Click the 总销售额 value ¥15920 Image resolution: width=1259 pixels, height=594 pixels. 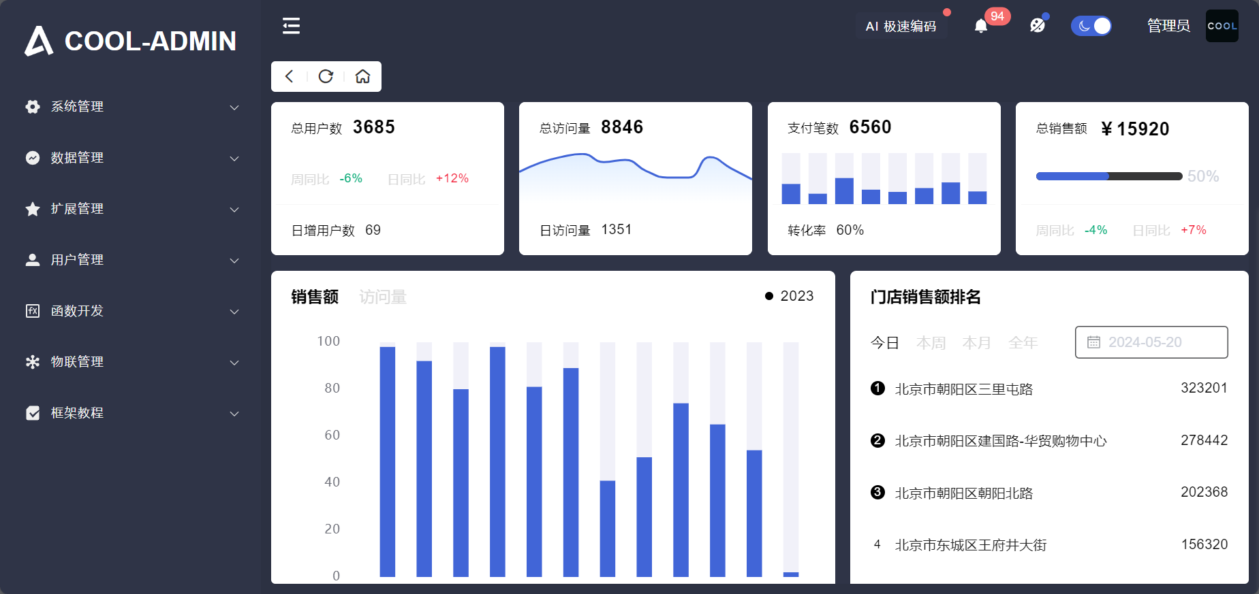pyautogui.click(x=1135, y=129)
